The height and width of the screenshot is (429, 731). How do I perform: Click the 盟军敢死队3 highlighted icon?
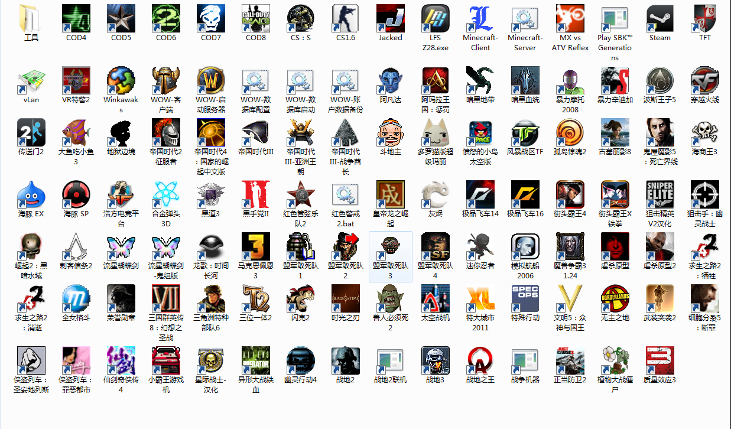click(x=391, y=247)
